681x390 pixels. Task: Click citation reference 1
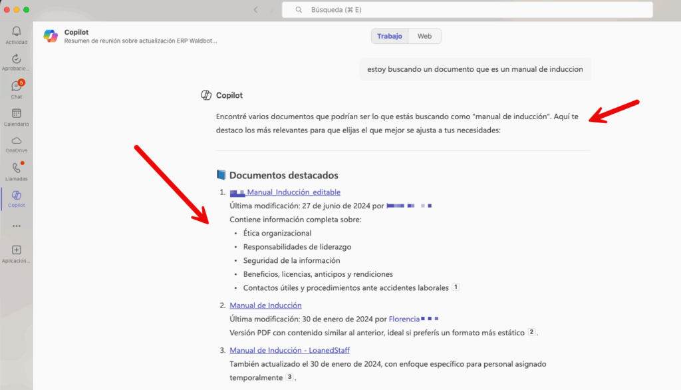pyautogui.click(x=456, y=288)
